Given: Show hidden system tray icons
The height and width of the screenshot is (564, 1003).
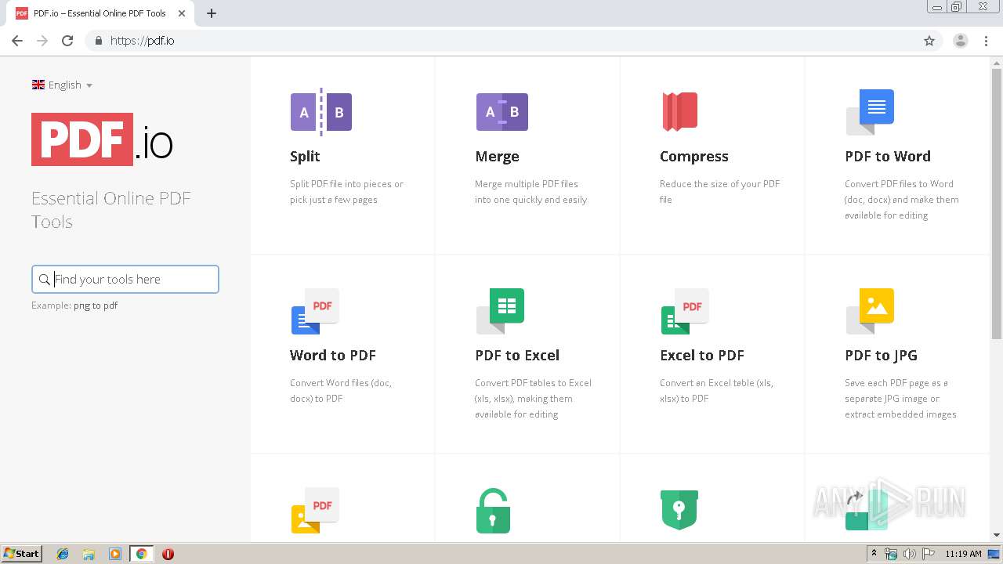Looking at the screenshot, I should point(874,554).
